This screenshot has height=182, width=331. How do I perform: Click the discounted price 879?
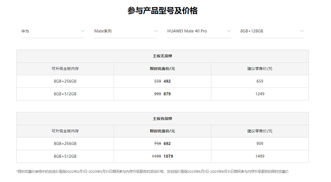pyautogui.click(x=167, y=94)
